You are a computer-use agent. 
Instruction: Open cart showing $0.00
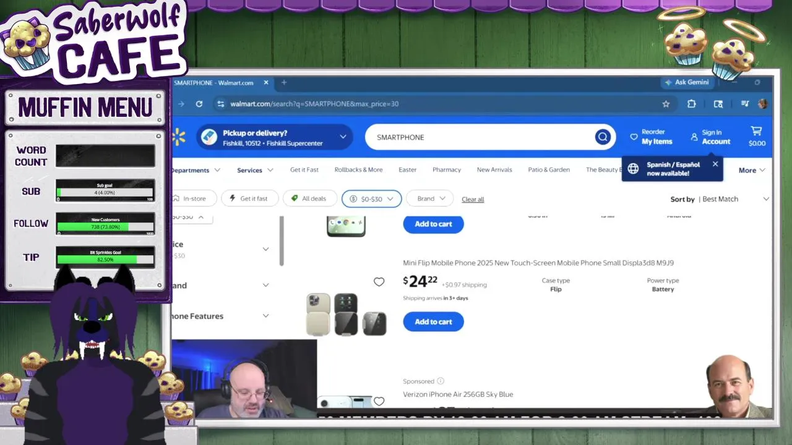point(757,137)
